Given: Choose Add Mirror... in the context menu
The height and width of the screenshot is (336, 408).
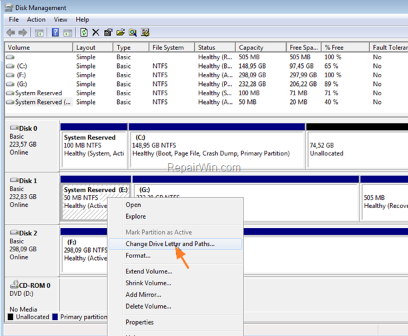Looking at the screenshot, I should tap(175, 295).
